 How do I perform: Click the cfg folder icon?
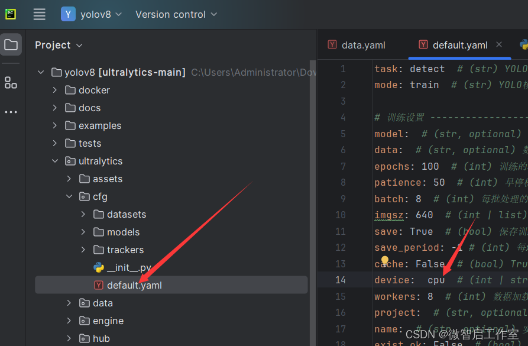(x=84, y=196)
